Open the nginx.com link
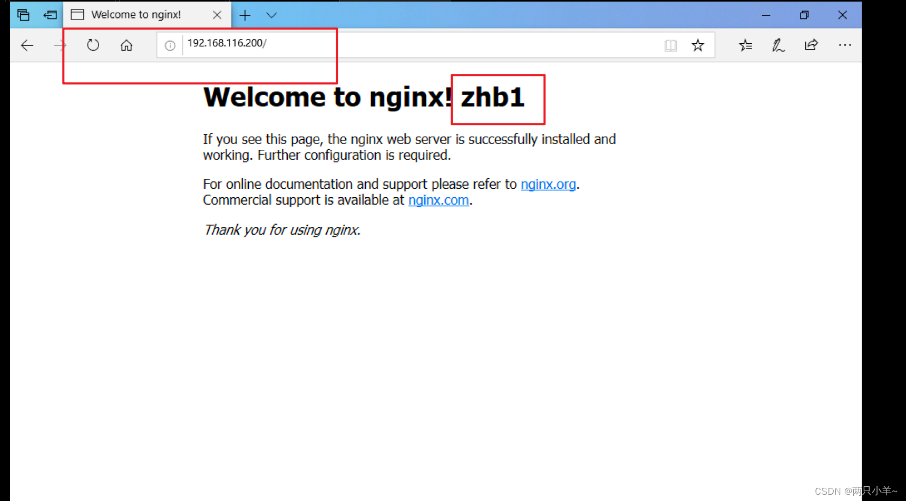The height and width of the screenshot is (501, 906). (439, 200)
